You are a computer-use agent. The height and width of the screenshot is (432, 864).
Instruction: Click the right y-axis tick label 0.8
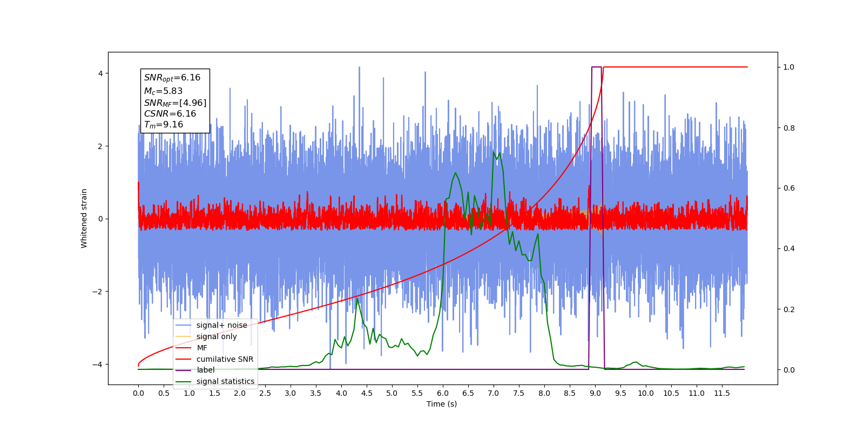pos(789,128)
